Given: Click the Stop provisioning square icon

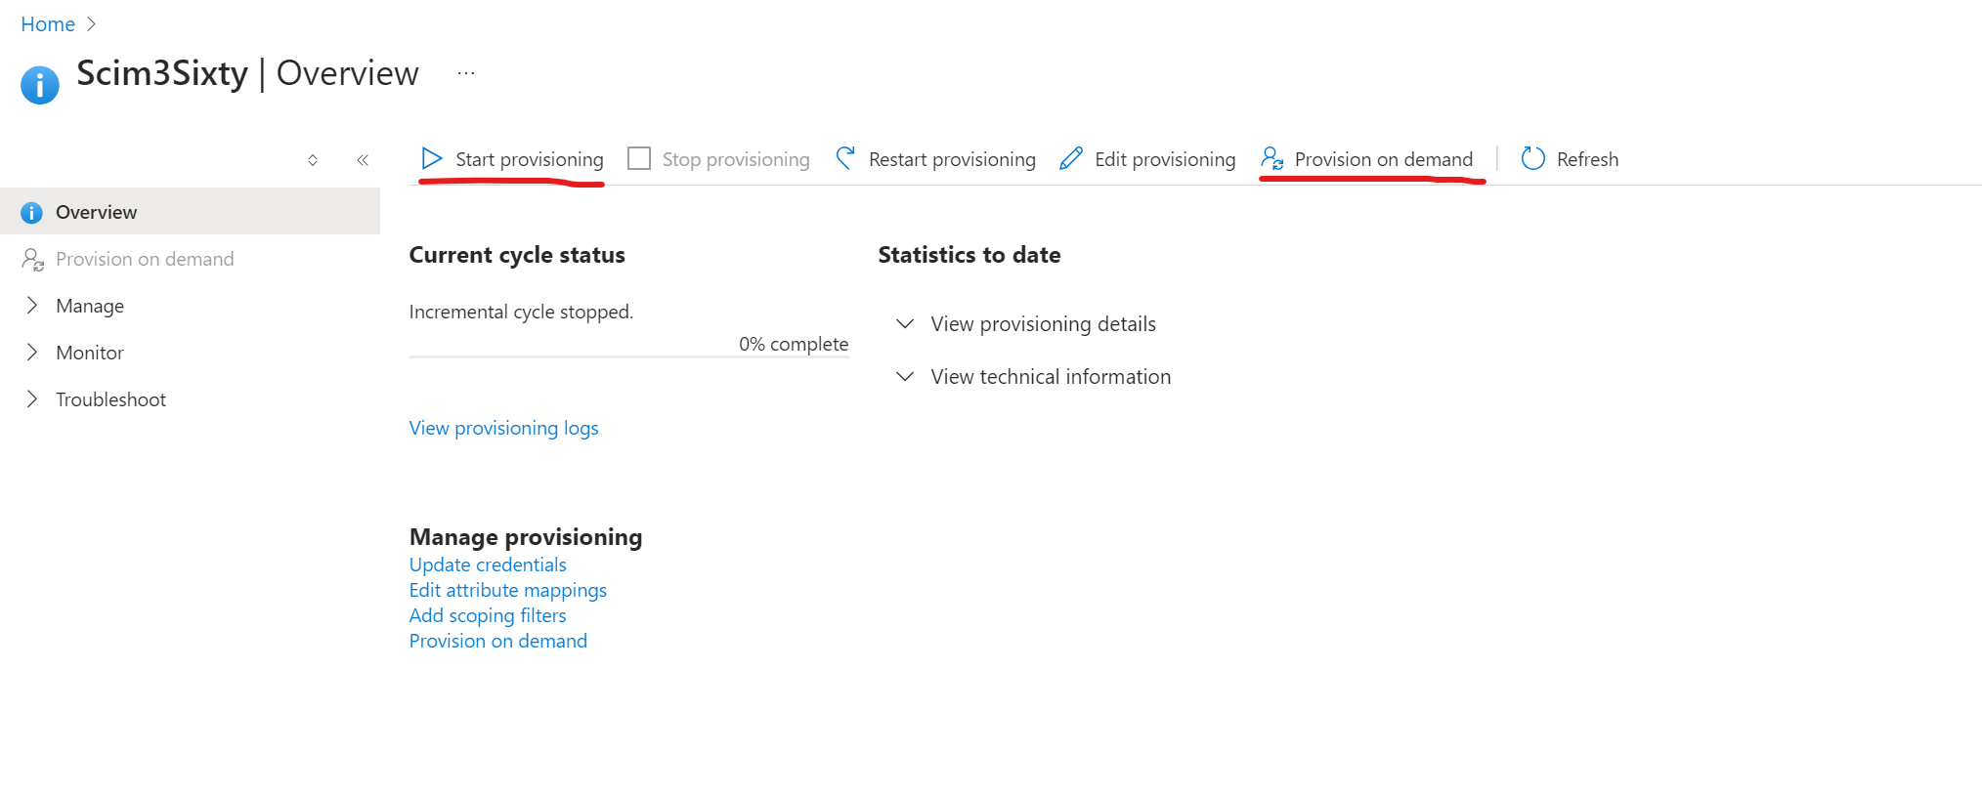Looking at the screenshot, I should coord(639,158).
